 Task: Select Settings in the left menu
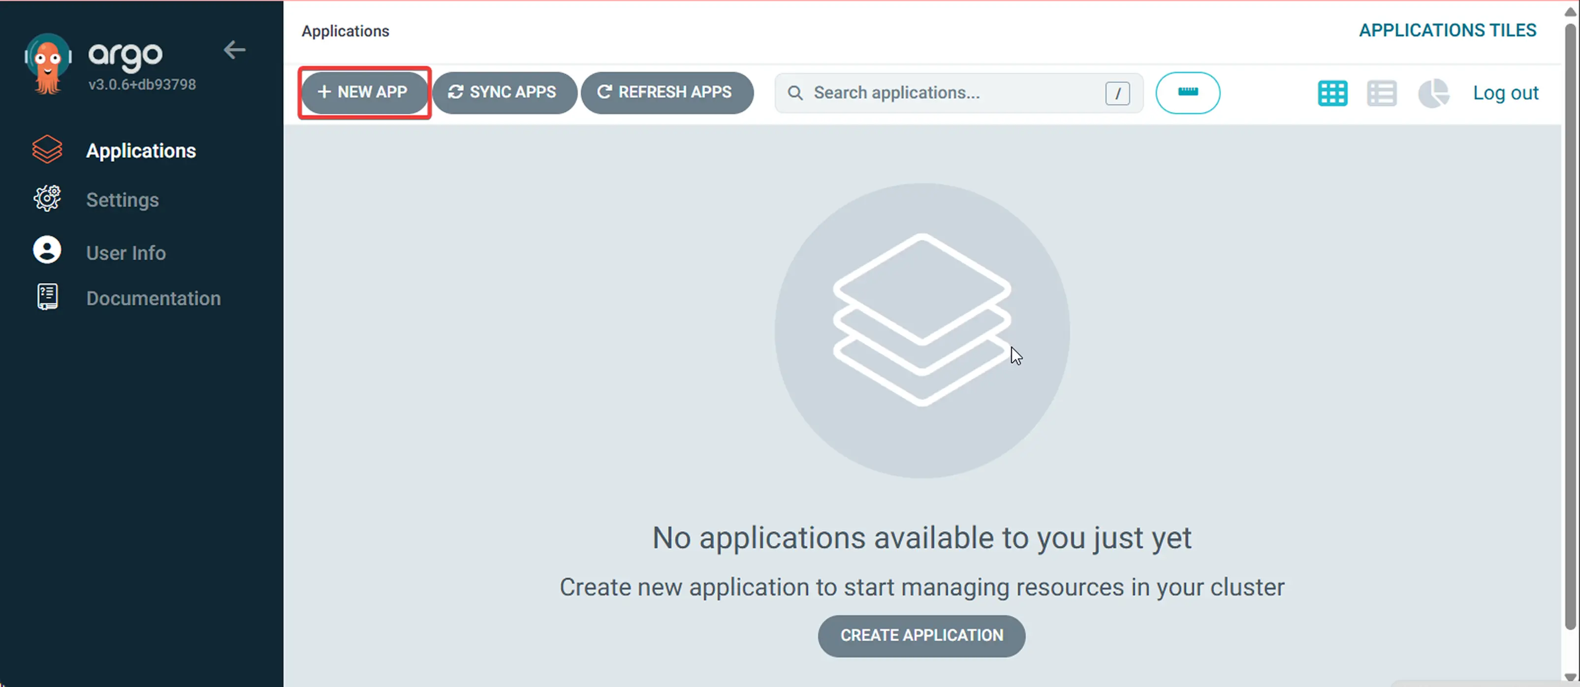[122, 199]
